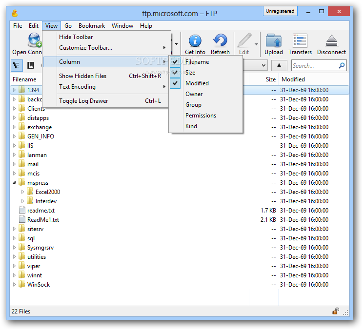Screen dimensions: 363x330
Task: Click the connection lock icon in status bar
Action: coord(336,311)
